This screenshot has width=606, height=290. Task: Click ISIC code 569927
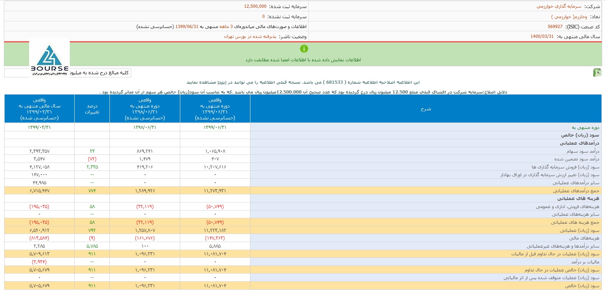click(x=555, y=27)
